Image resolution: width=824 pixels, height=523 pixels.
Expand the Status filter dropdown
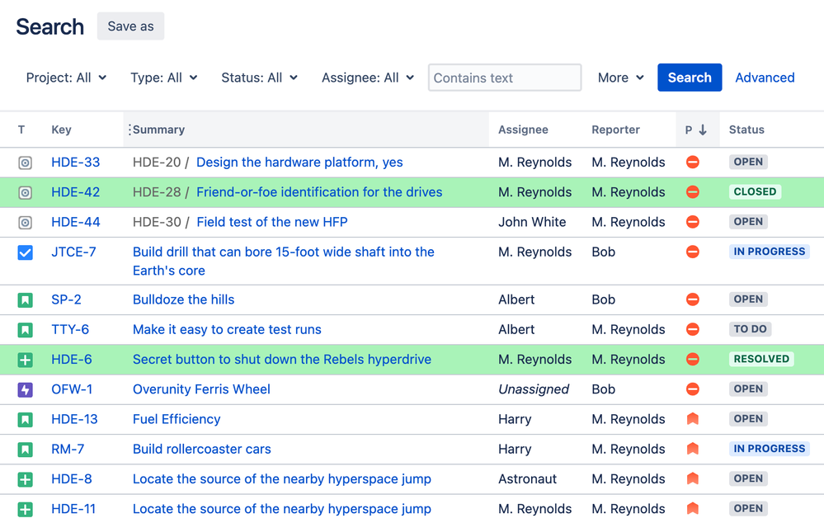pyautogui.click(x=259, y=77)
